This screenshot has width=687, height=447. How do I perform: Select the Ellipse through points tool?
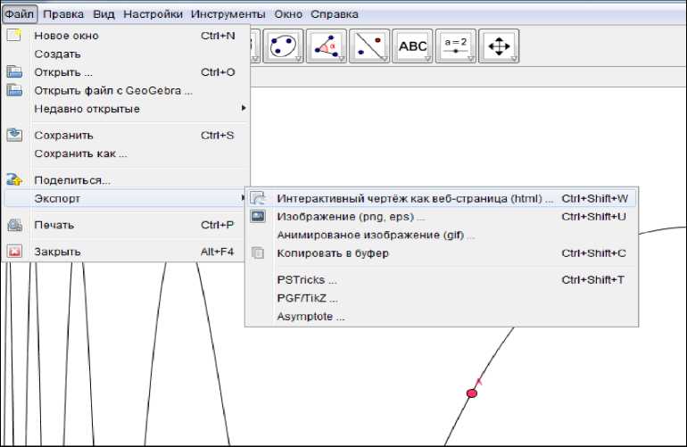point(283,46)
